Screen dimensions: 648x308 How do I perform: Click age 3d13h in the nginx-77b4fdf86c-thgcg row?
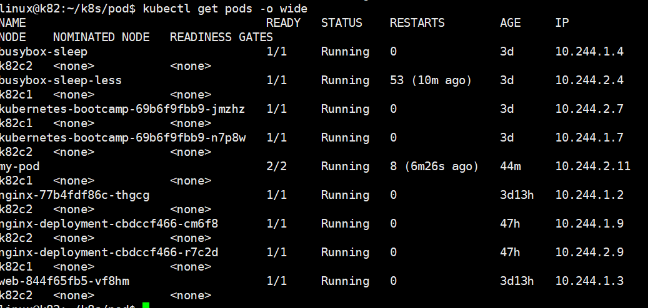[517, 195]
